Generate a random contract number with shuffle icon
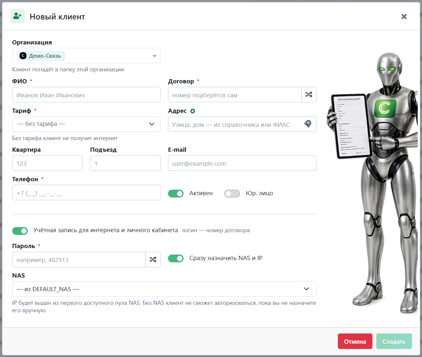The width and height of the screenshot is (422, 357). tap(309, 95)
